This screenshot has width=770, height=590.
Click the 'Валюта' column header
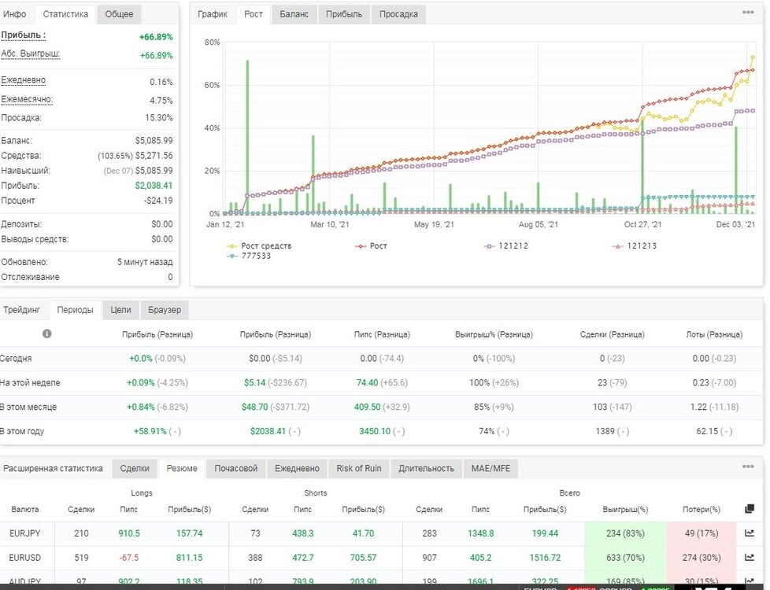tap(24, 510)
